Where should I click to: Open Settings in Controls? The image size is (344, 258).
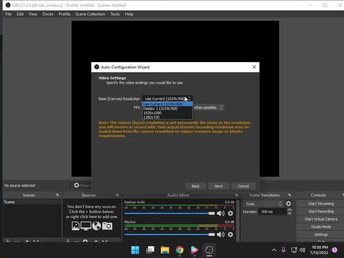coord(321,234)
